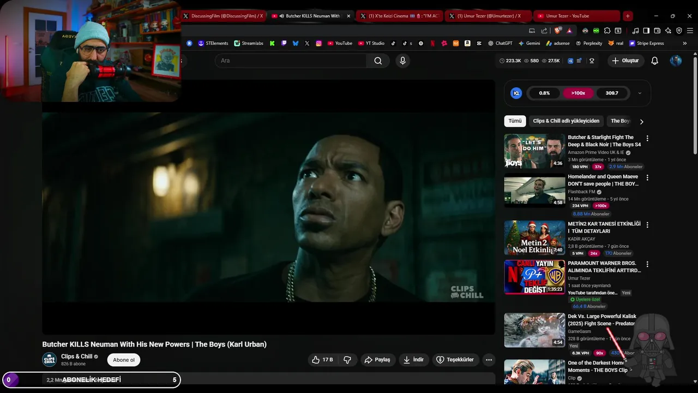Viewport: 698px width, 393px height.
Task: Open the Gemini bookmark
Action: [x=529, y=43]
